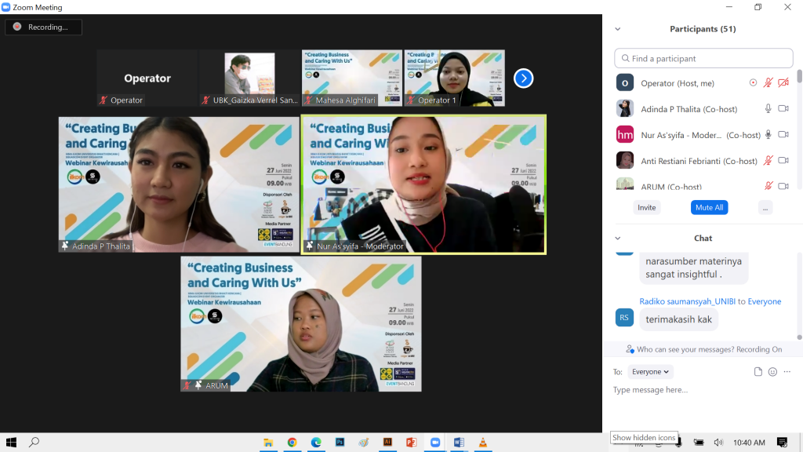The width and height of the screenshot is (803, 452).
Task: Open Photoshop from taskbar
Action: point(340,443)
